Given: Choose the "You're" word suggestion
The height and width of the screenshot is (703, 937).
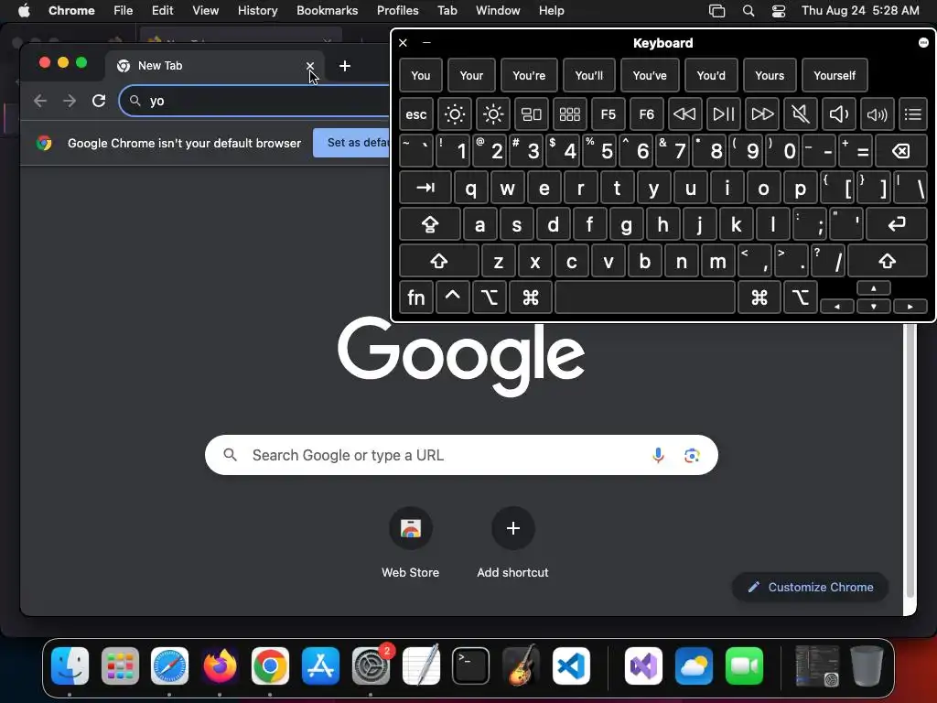Looking at the screenshot, I should 529,75.
